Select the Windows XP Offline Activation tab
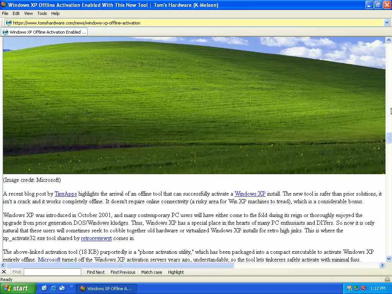Image resolution: width=392 pixels, height=294 pixels. (44, 32)
